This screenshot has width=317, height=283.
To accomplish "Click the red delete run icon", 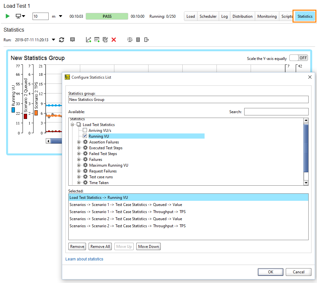I will pos(113,39).
